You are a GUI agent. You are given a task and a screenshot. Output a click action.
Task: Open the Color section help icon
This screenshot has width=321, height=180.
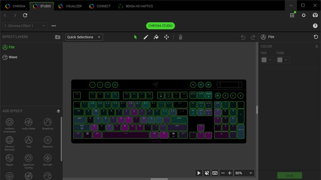(x=316, y=47)
